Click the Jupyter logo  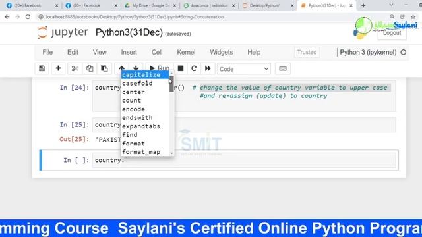(x=63, y=32)
